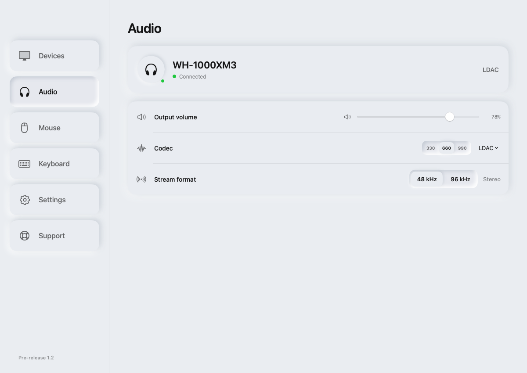Click the headphones icon in the Audio sidebar item
This screenshot has height=373, width=527.
(25, 92)
